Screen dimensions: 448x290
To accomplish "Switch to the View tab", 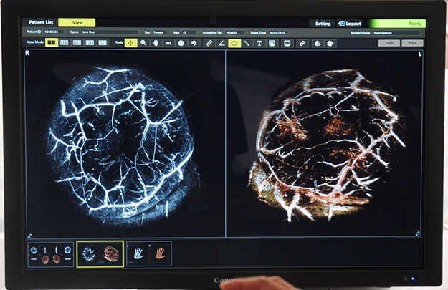I will [x=75, y=23].
